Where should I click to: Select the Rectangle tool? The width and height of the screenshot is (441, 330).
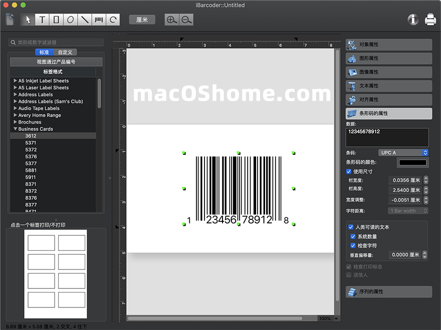(x=56, y=20)
